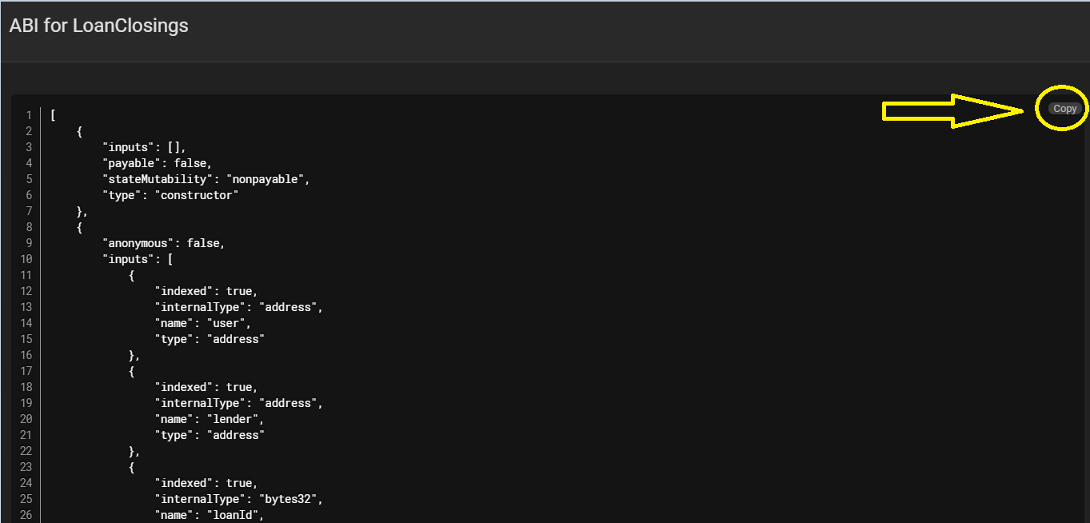This screenshot has width=1090, height=523.
Task: Click line number 26 in the gutter
Action: [26, 515]
